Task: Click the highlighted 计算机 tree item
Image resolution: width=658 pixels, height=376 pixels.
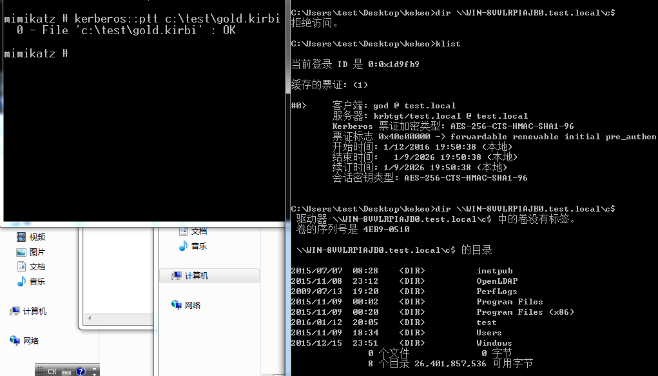Action: point(209,275)
